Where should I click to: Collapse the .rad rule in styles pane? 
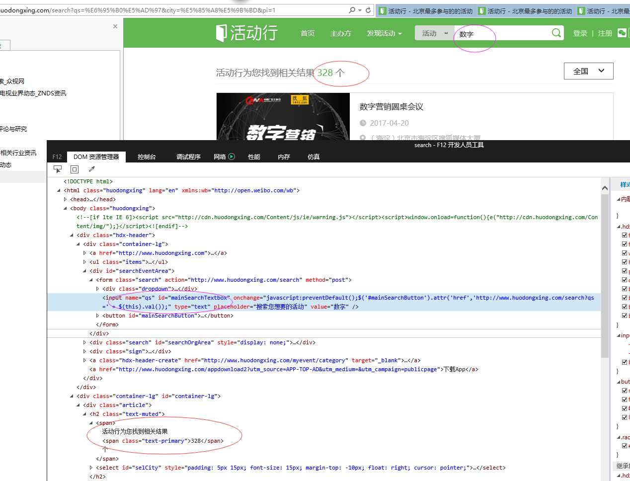619,437
